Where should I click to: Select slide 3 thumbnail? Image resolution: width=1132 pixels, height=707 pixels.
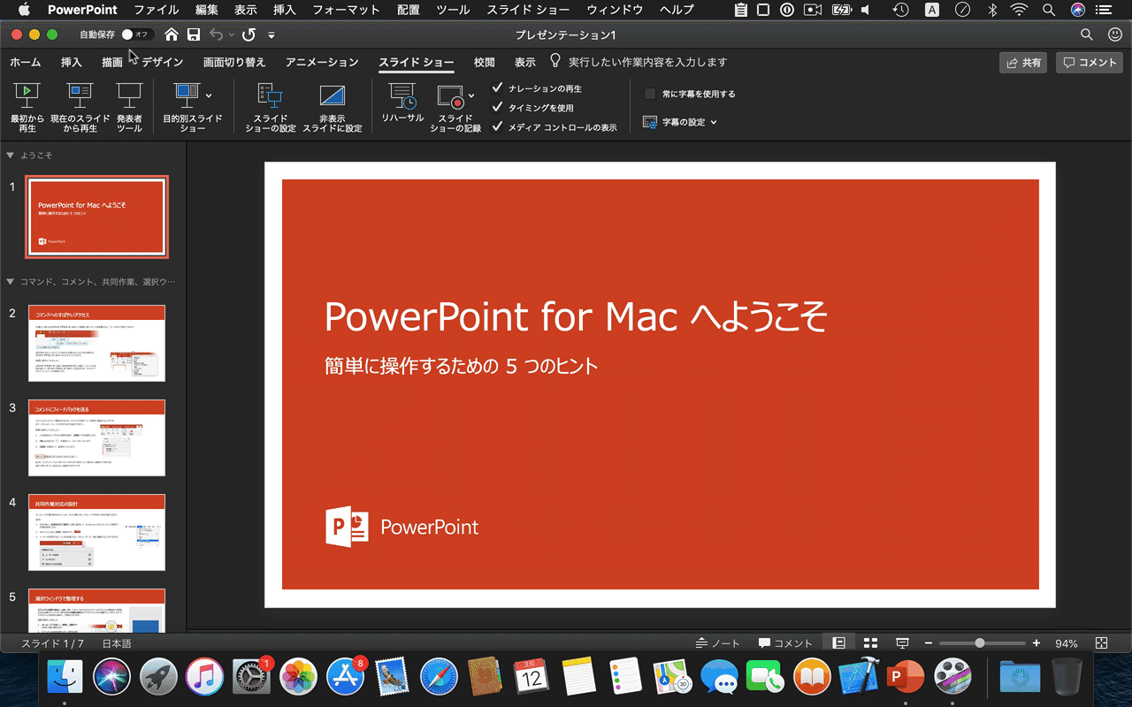click(96, 437)
